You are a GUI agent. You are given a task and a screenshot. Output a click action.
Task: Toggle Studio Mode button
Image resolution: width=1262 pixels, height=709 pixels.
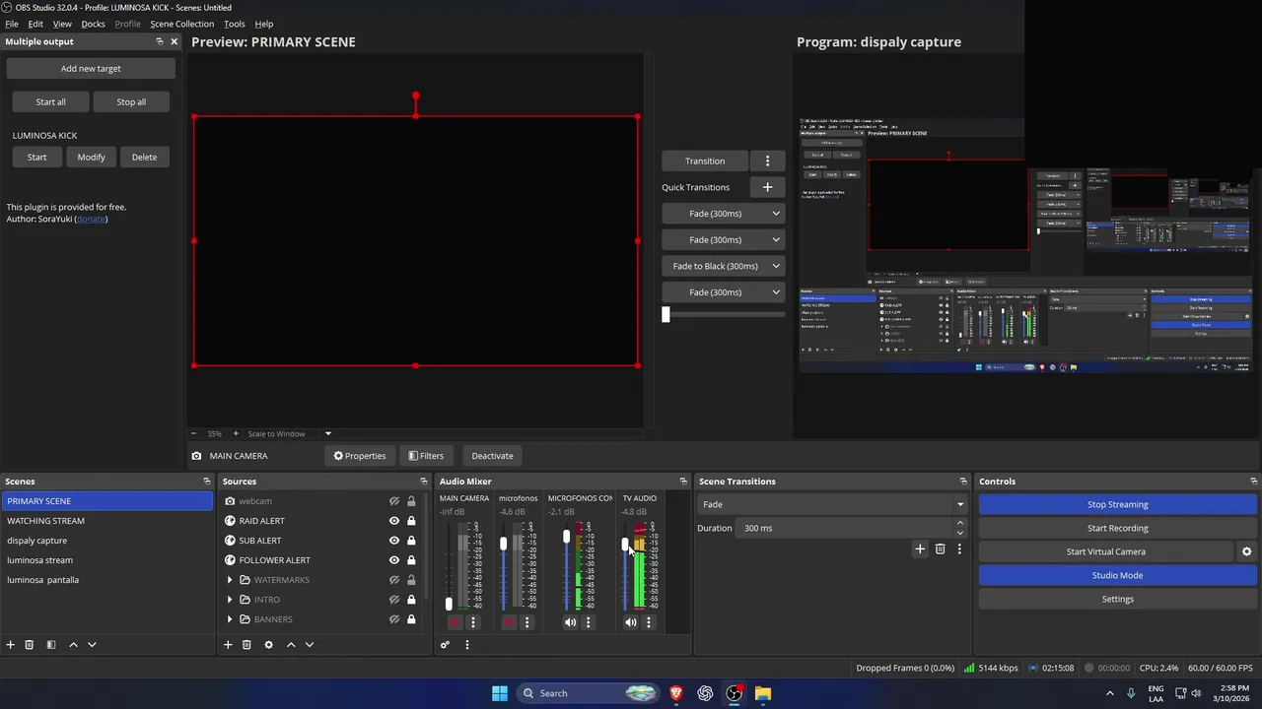point(1117,575)
